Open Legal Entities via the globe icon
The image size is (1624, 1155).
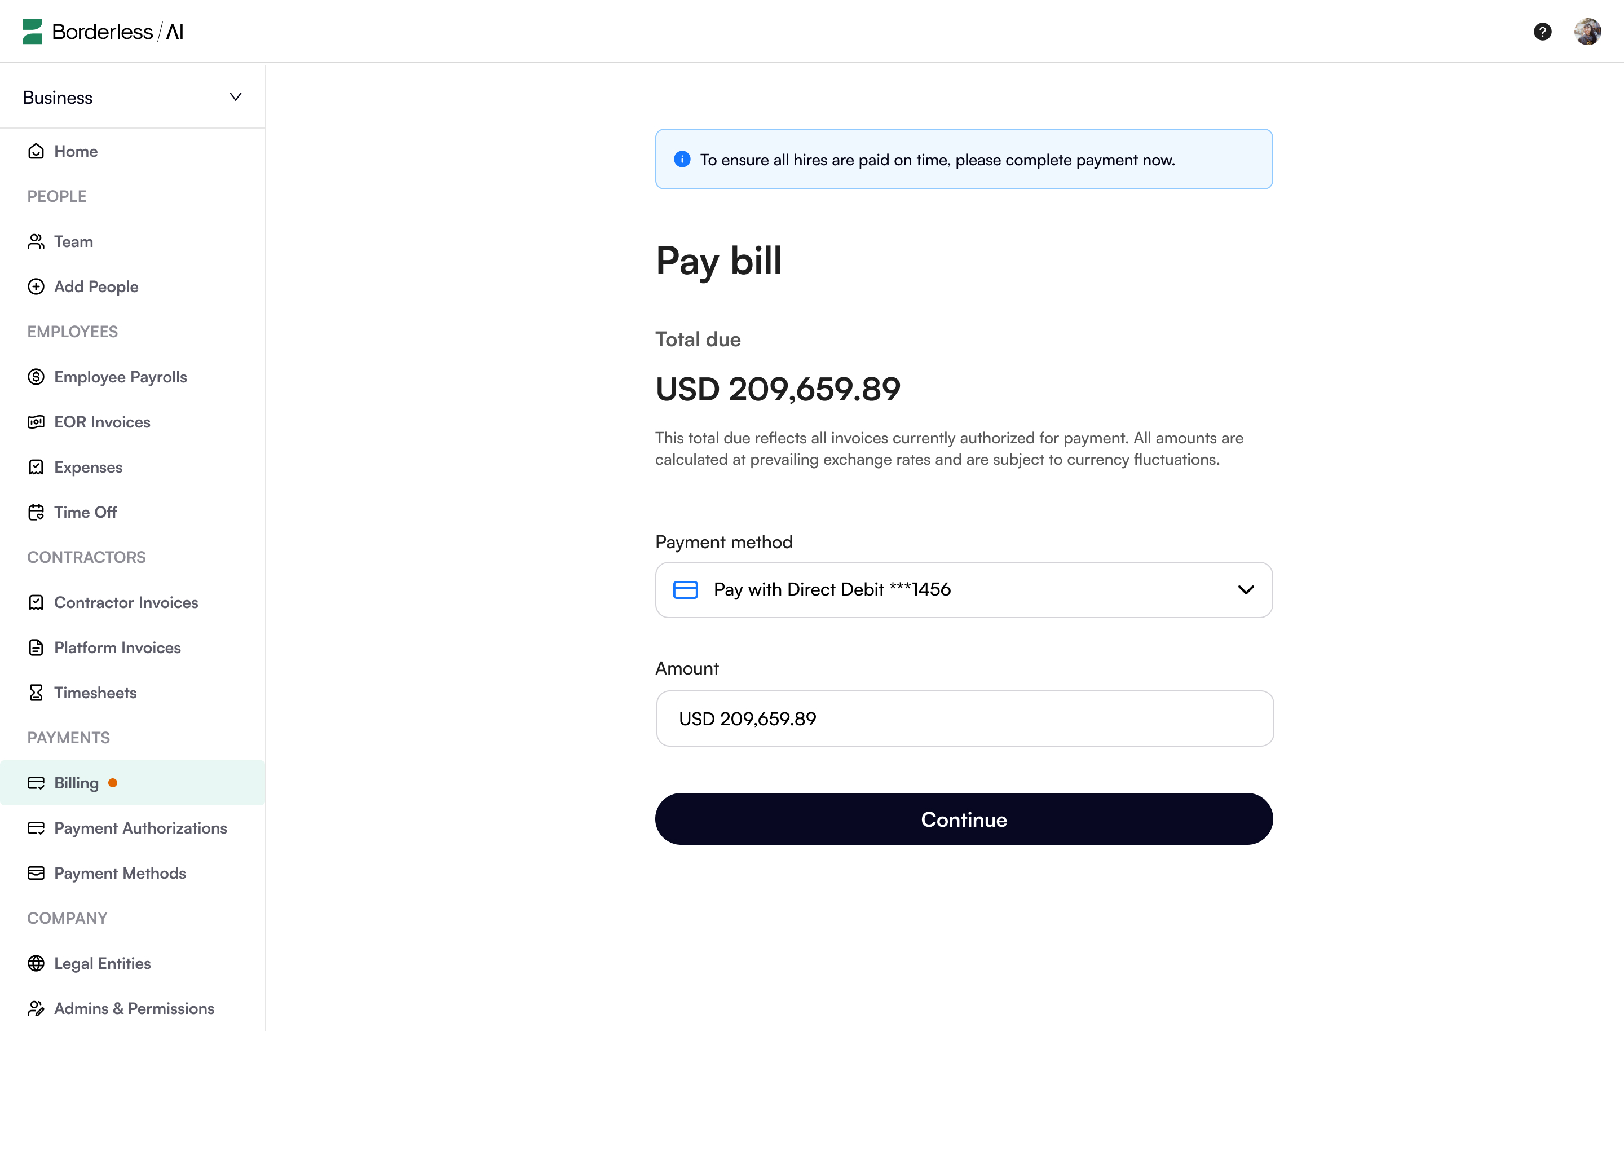coord(36,963)
